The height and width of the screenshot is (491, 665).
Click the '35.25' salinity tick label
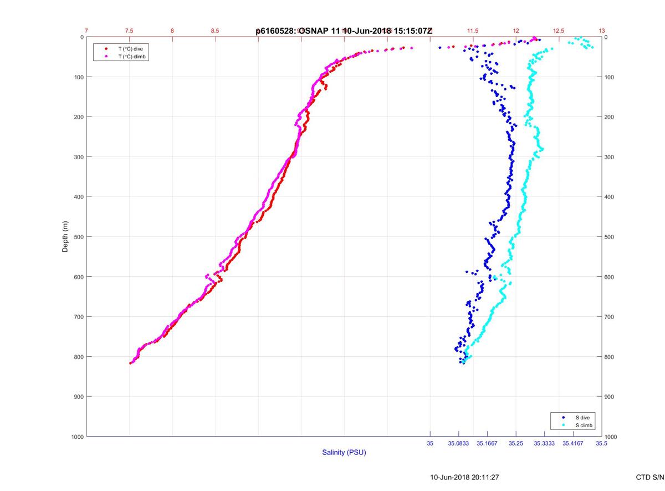tap(516, 444)
